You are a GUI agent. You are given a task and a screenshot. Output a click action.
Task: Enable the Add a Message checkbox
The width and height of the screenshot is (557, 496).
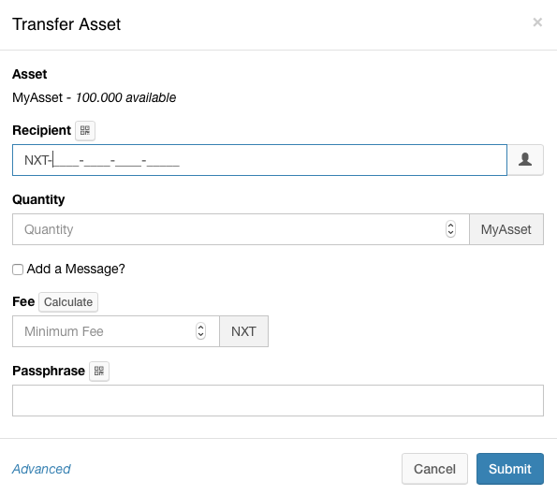pos(18,270)
